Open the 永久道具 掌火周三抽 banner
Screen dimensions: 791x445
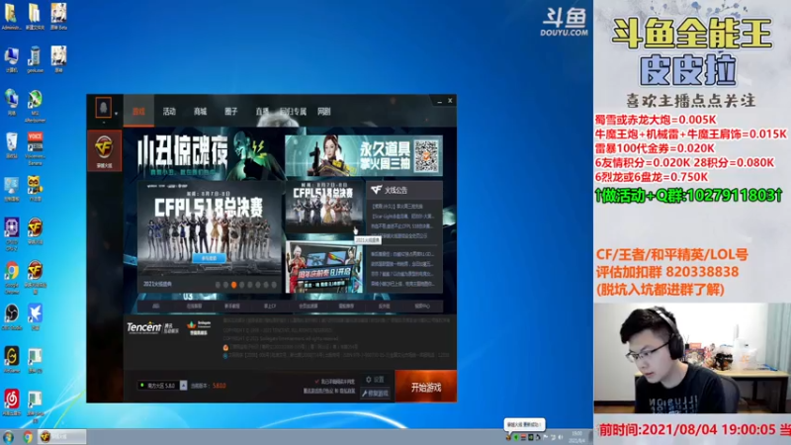364,155
